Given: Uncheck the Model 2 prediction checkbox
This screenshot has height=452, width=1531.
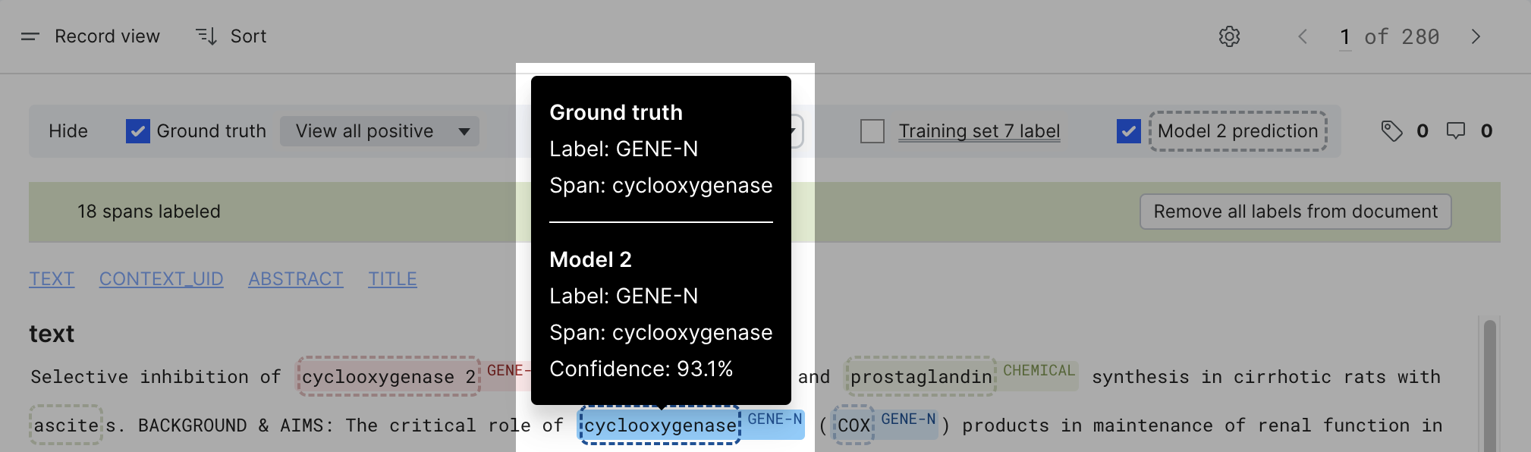Looking at the screenshot, I should [1129, 131].
